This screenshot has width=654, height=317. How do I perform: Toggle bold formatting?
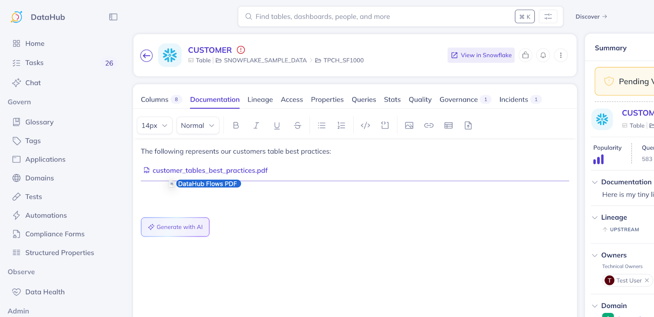(236, 125)
